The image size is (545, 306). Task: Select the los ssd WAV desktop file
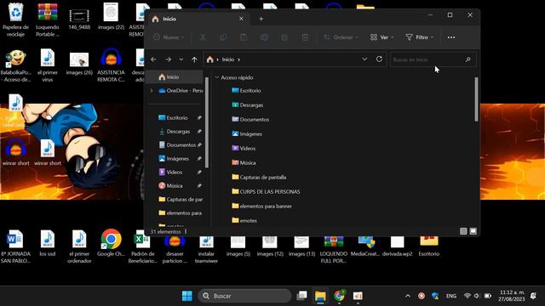click(48, 243)
